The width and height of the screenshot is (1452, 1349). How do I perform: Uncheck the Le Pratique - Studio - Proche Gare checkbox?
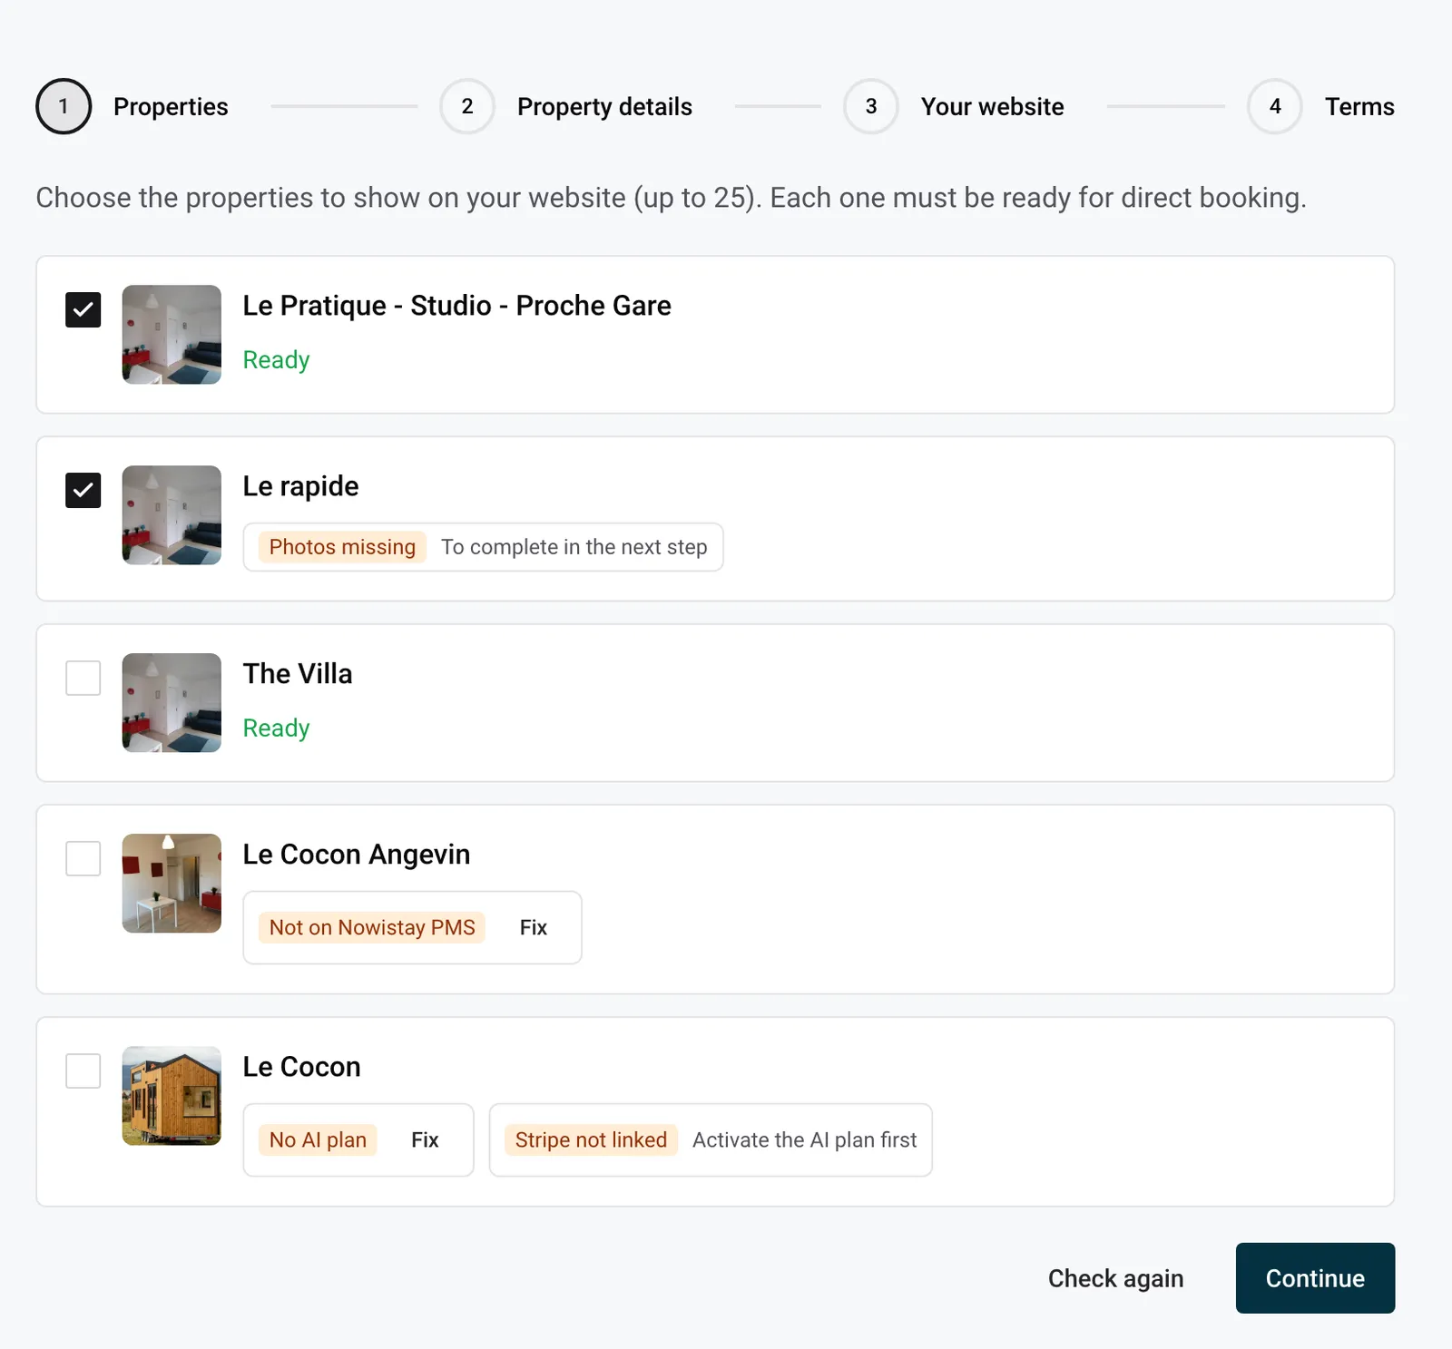pos(83,309)
